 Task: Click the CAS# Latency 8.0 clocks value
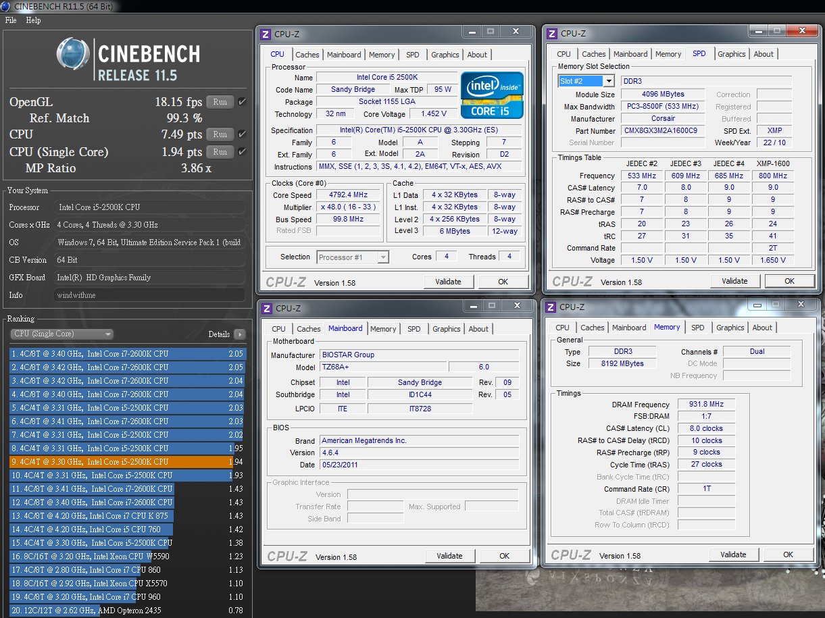point(705,428)
